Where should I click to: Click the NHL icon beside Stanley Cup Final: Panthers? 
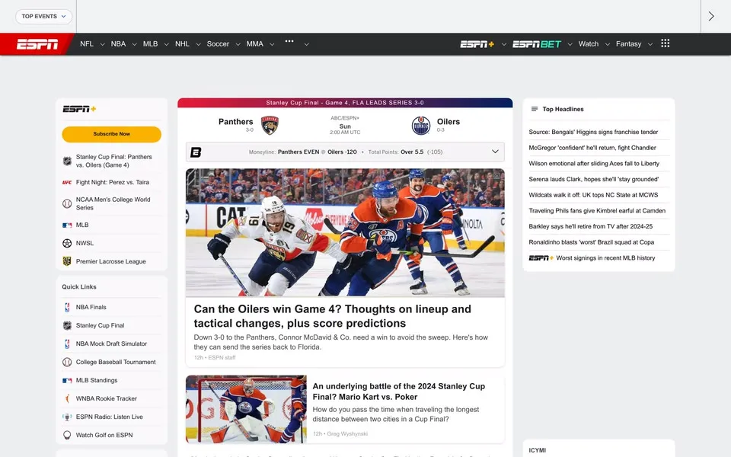click(67, 161)
